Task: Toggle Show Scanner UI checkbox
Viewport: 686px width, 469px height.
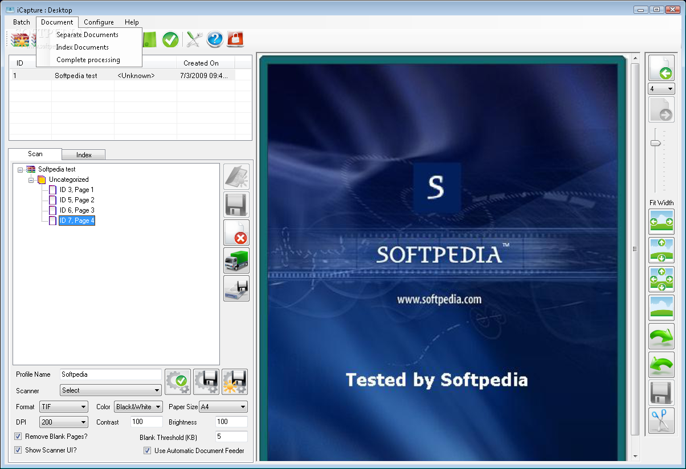Action: [18, 450]
